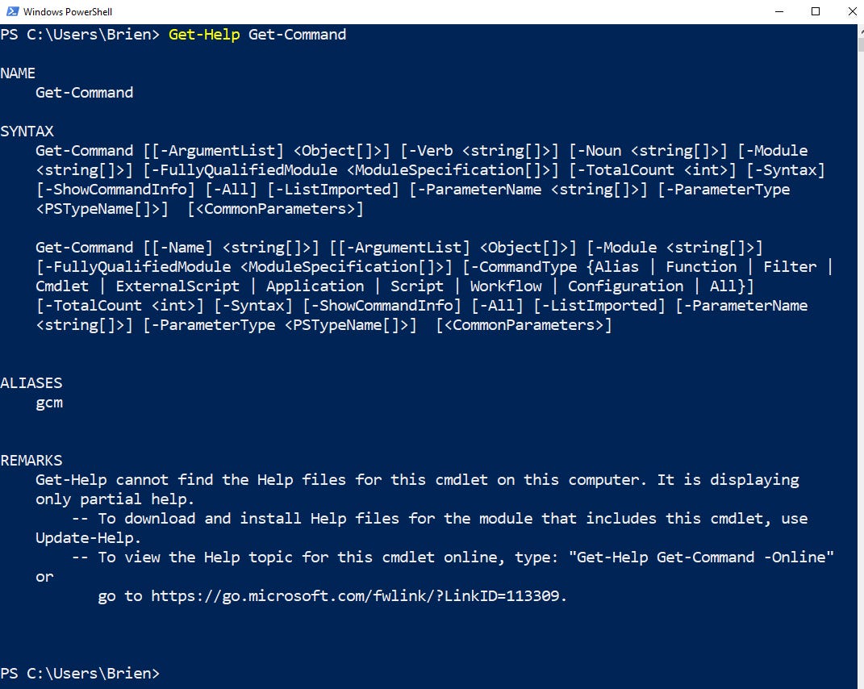Minimize the PowerShell window
This screenshot has height=689, width=864.
[778, 11]
